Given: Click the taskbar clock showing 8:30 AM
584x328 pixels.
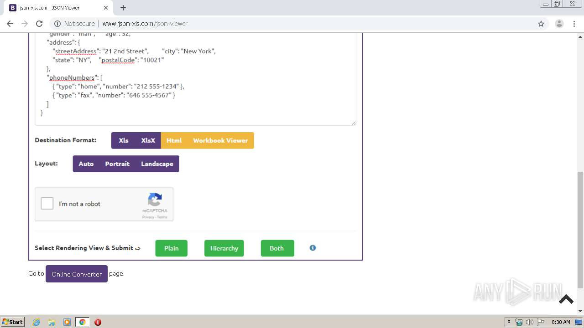Looking at the screenshot, I should pos(561,322).
